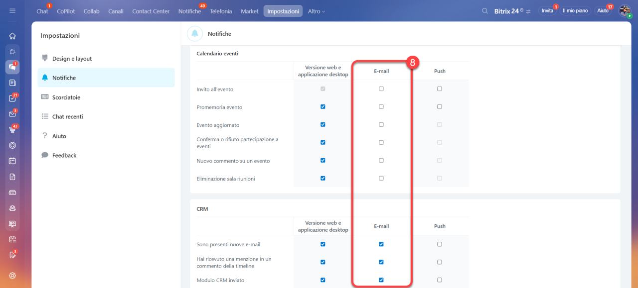Toggle Push for Sono presenti nuove e-mail
This screenshot has height=288, width=638.
pos(440,244)
